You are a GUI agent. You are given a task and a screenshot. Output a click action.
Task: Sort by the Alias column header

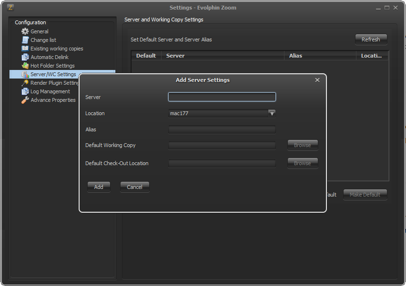click(x=320, y=56)
